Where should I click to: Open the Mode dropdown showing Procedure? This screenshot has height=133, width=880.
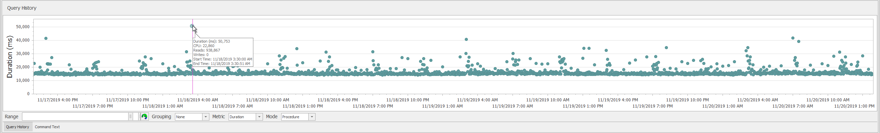coord(312,117)
